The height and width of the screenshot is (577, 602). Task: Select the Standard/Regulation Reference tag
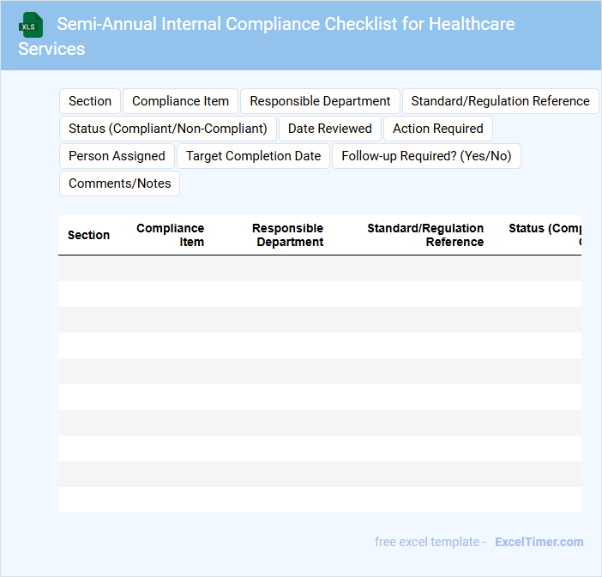(500, 101)
